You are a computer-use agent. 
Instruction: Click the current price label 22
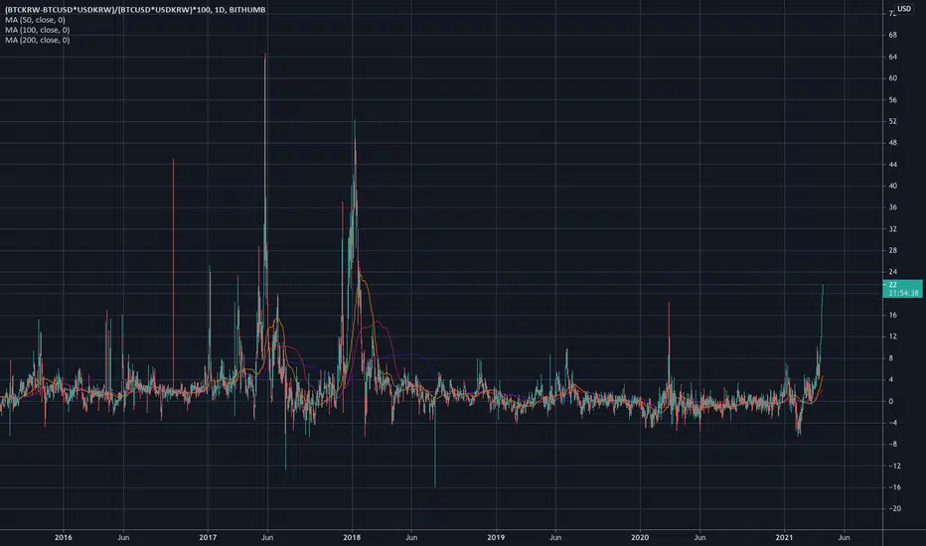(892, 285)
